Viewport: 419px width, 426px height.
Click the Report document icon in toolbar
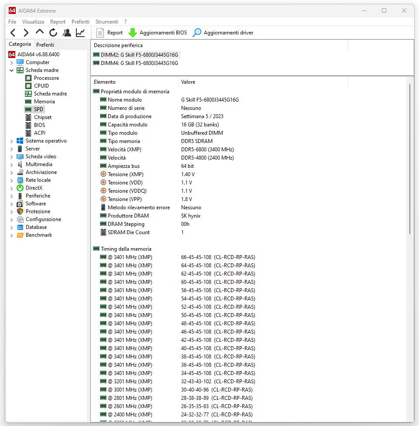tap(100, 33)
